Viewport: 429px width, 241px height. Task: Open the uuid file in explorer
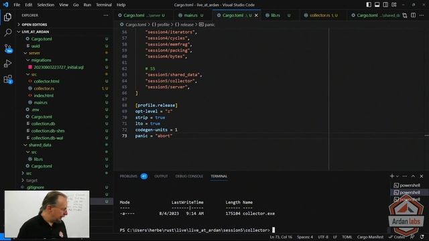pos(36,46)
